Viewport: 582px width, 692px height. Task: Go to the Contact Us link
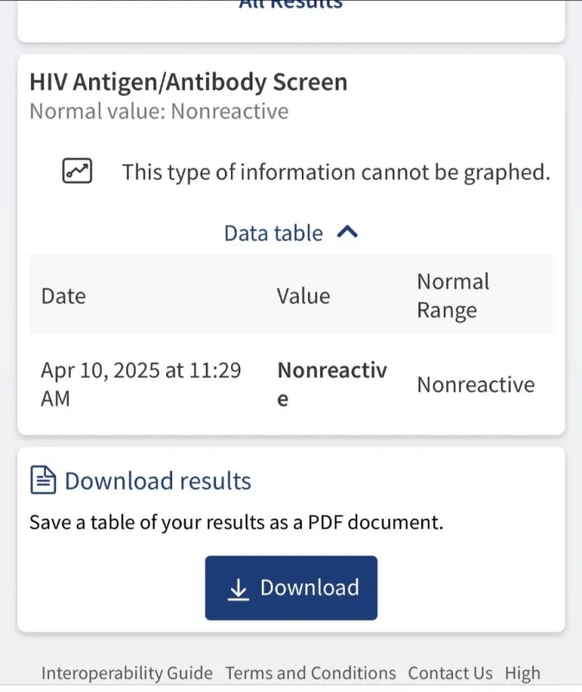point(451,673)
